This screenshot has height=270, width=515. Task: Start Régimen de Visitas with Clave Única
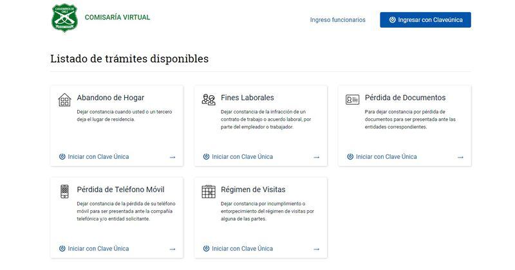[238, 249]
